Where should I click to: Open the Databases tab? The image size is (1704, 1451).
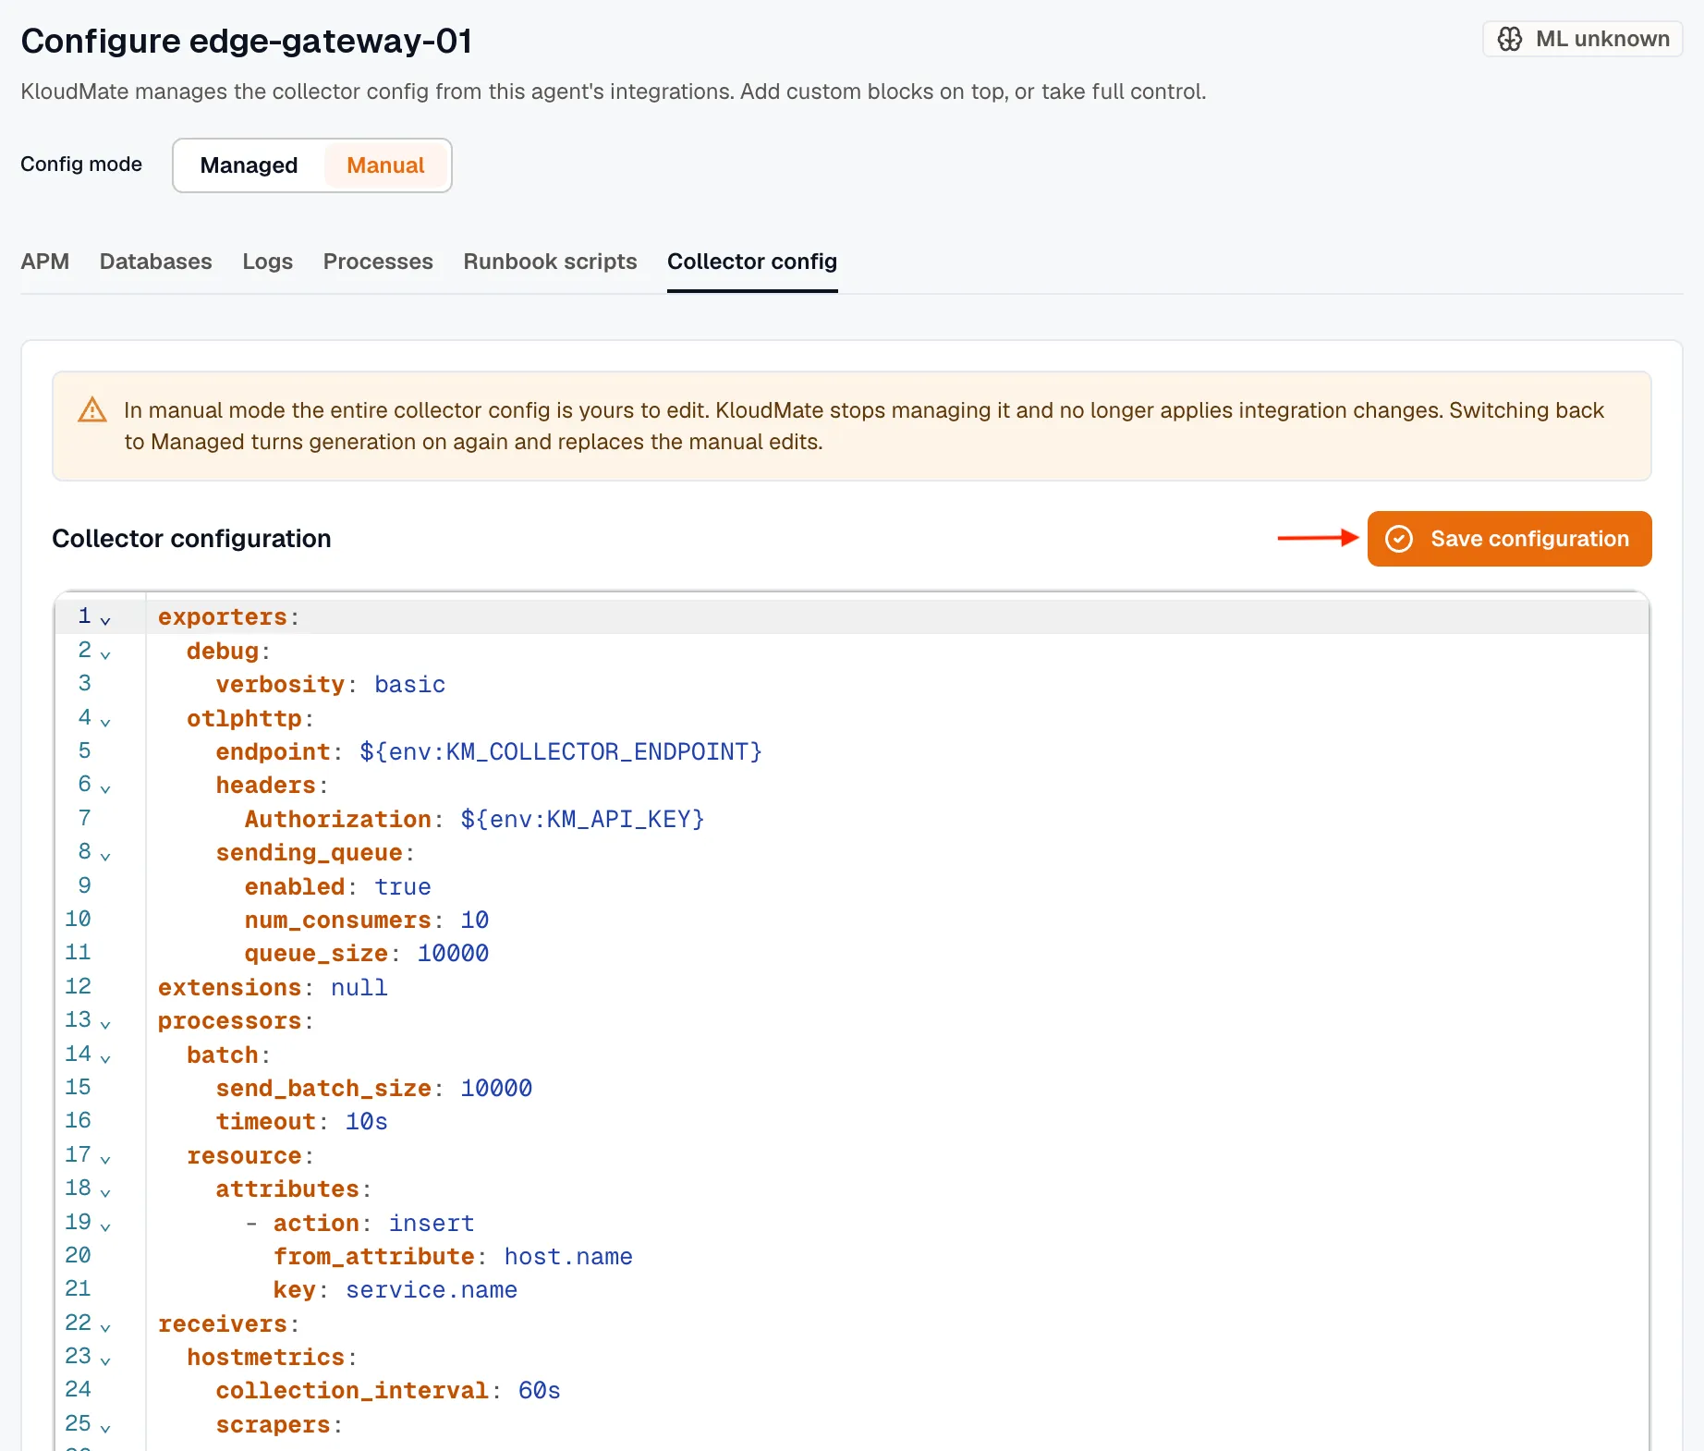(156, 262)
